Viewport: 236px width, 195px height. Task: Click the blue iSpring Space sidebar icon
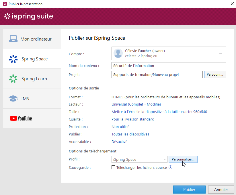tap(13, 59)
